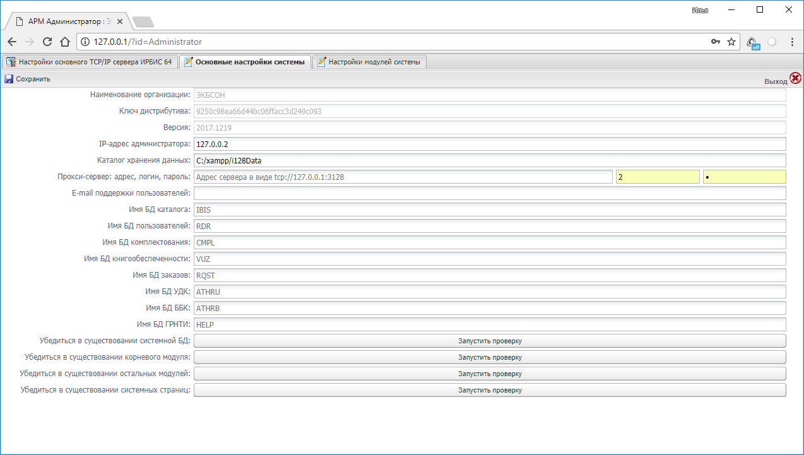Click the proxy server address field
804x455 pixels.
403,177
